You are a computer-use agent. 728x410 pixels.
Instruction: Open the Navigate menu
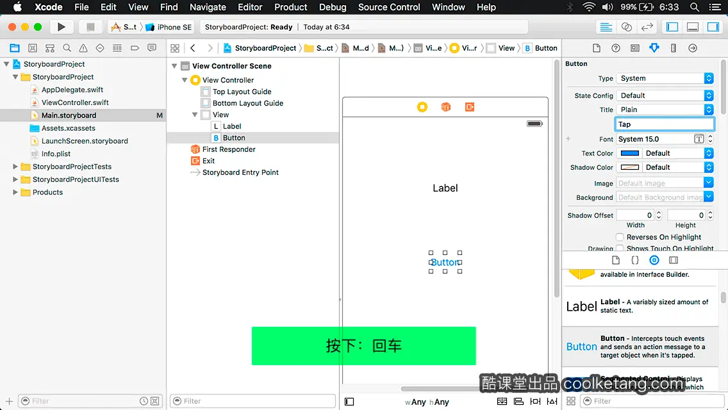208,7
